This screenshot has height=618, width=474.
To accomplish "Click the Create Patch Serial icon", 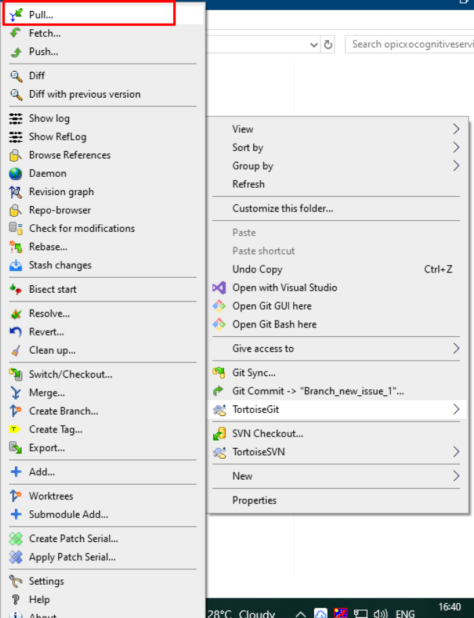I will [16, 539].
